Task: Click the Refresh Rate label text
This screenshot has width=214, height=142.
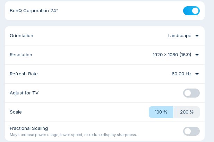Action: pyautogui.click(x=24, y=74)
